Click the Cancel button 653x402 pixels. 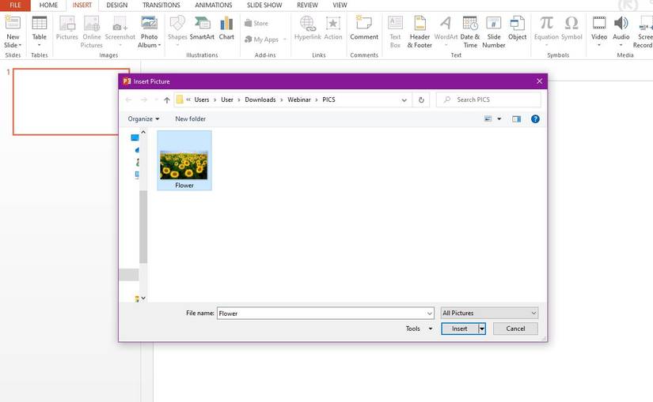(x=515, y=329)
